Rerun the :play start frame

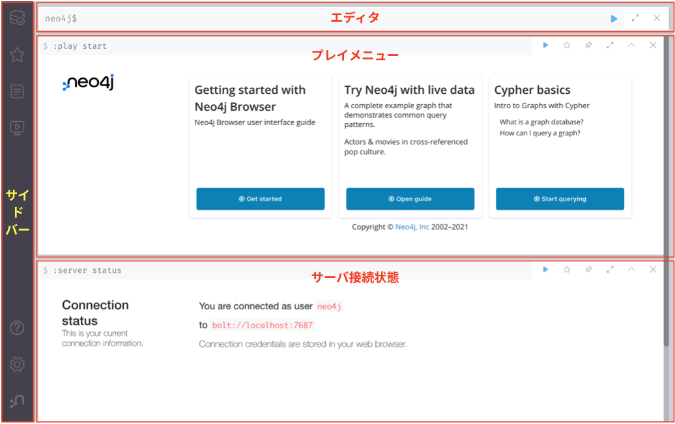point(545,46)
